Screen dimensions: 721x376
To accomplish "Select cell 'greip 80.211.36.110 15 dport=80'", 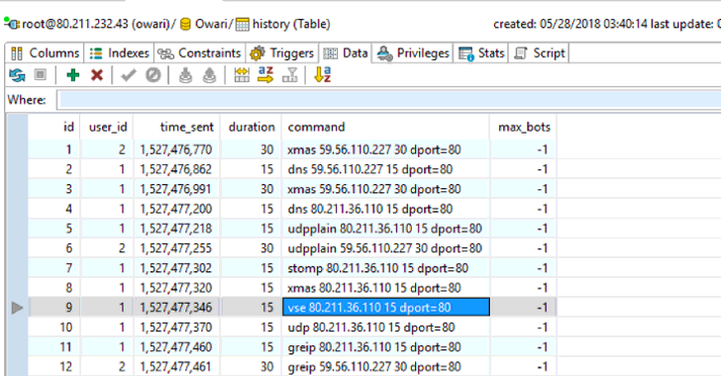I will pyautogui.click(x=386, y=347).
